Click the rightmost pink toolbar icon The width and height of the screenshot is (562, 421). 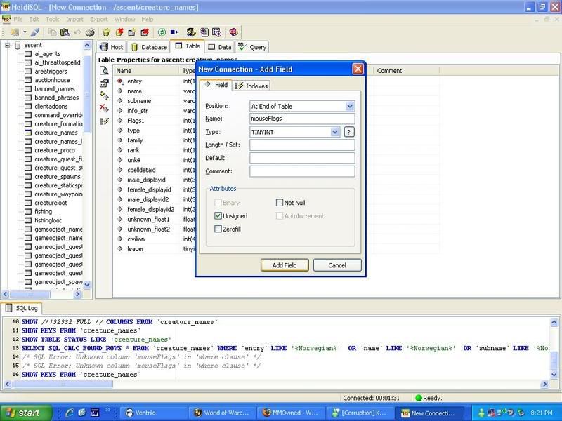pos(233,32)
